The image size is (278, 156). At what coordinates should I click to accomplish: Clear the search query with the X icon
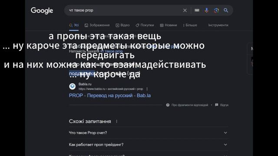[x=185, y=10]
